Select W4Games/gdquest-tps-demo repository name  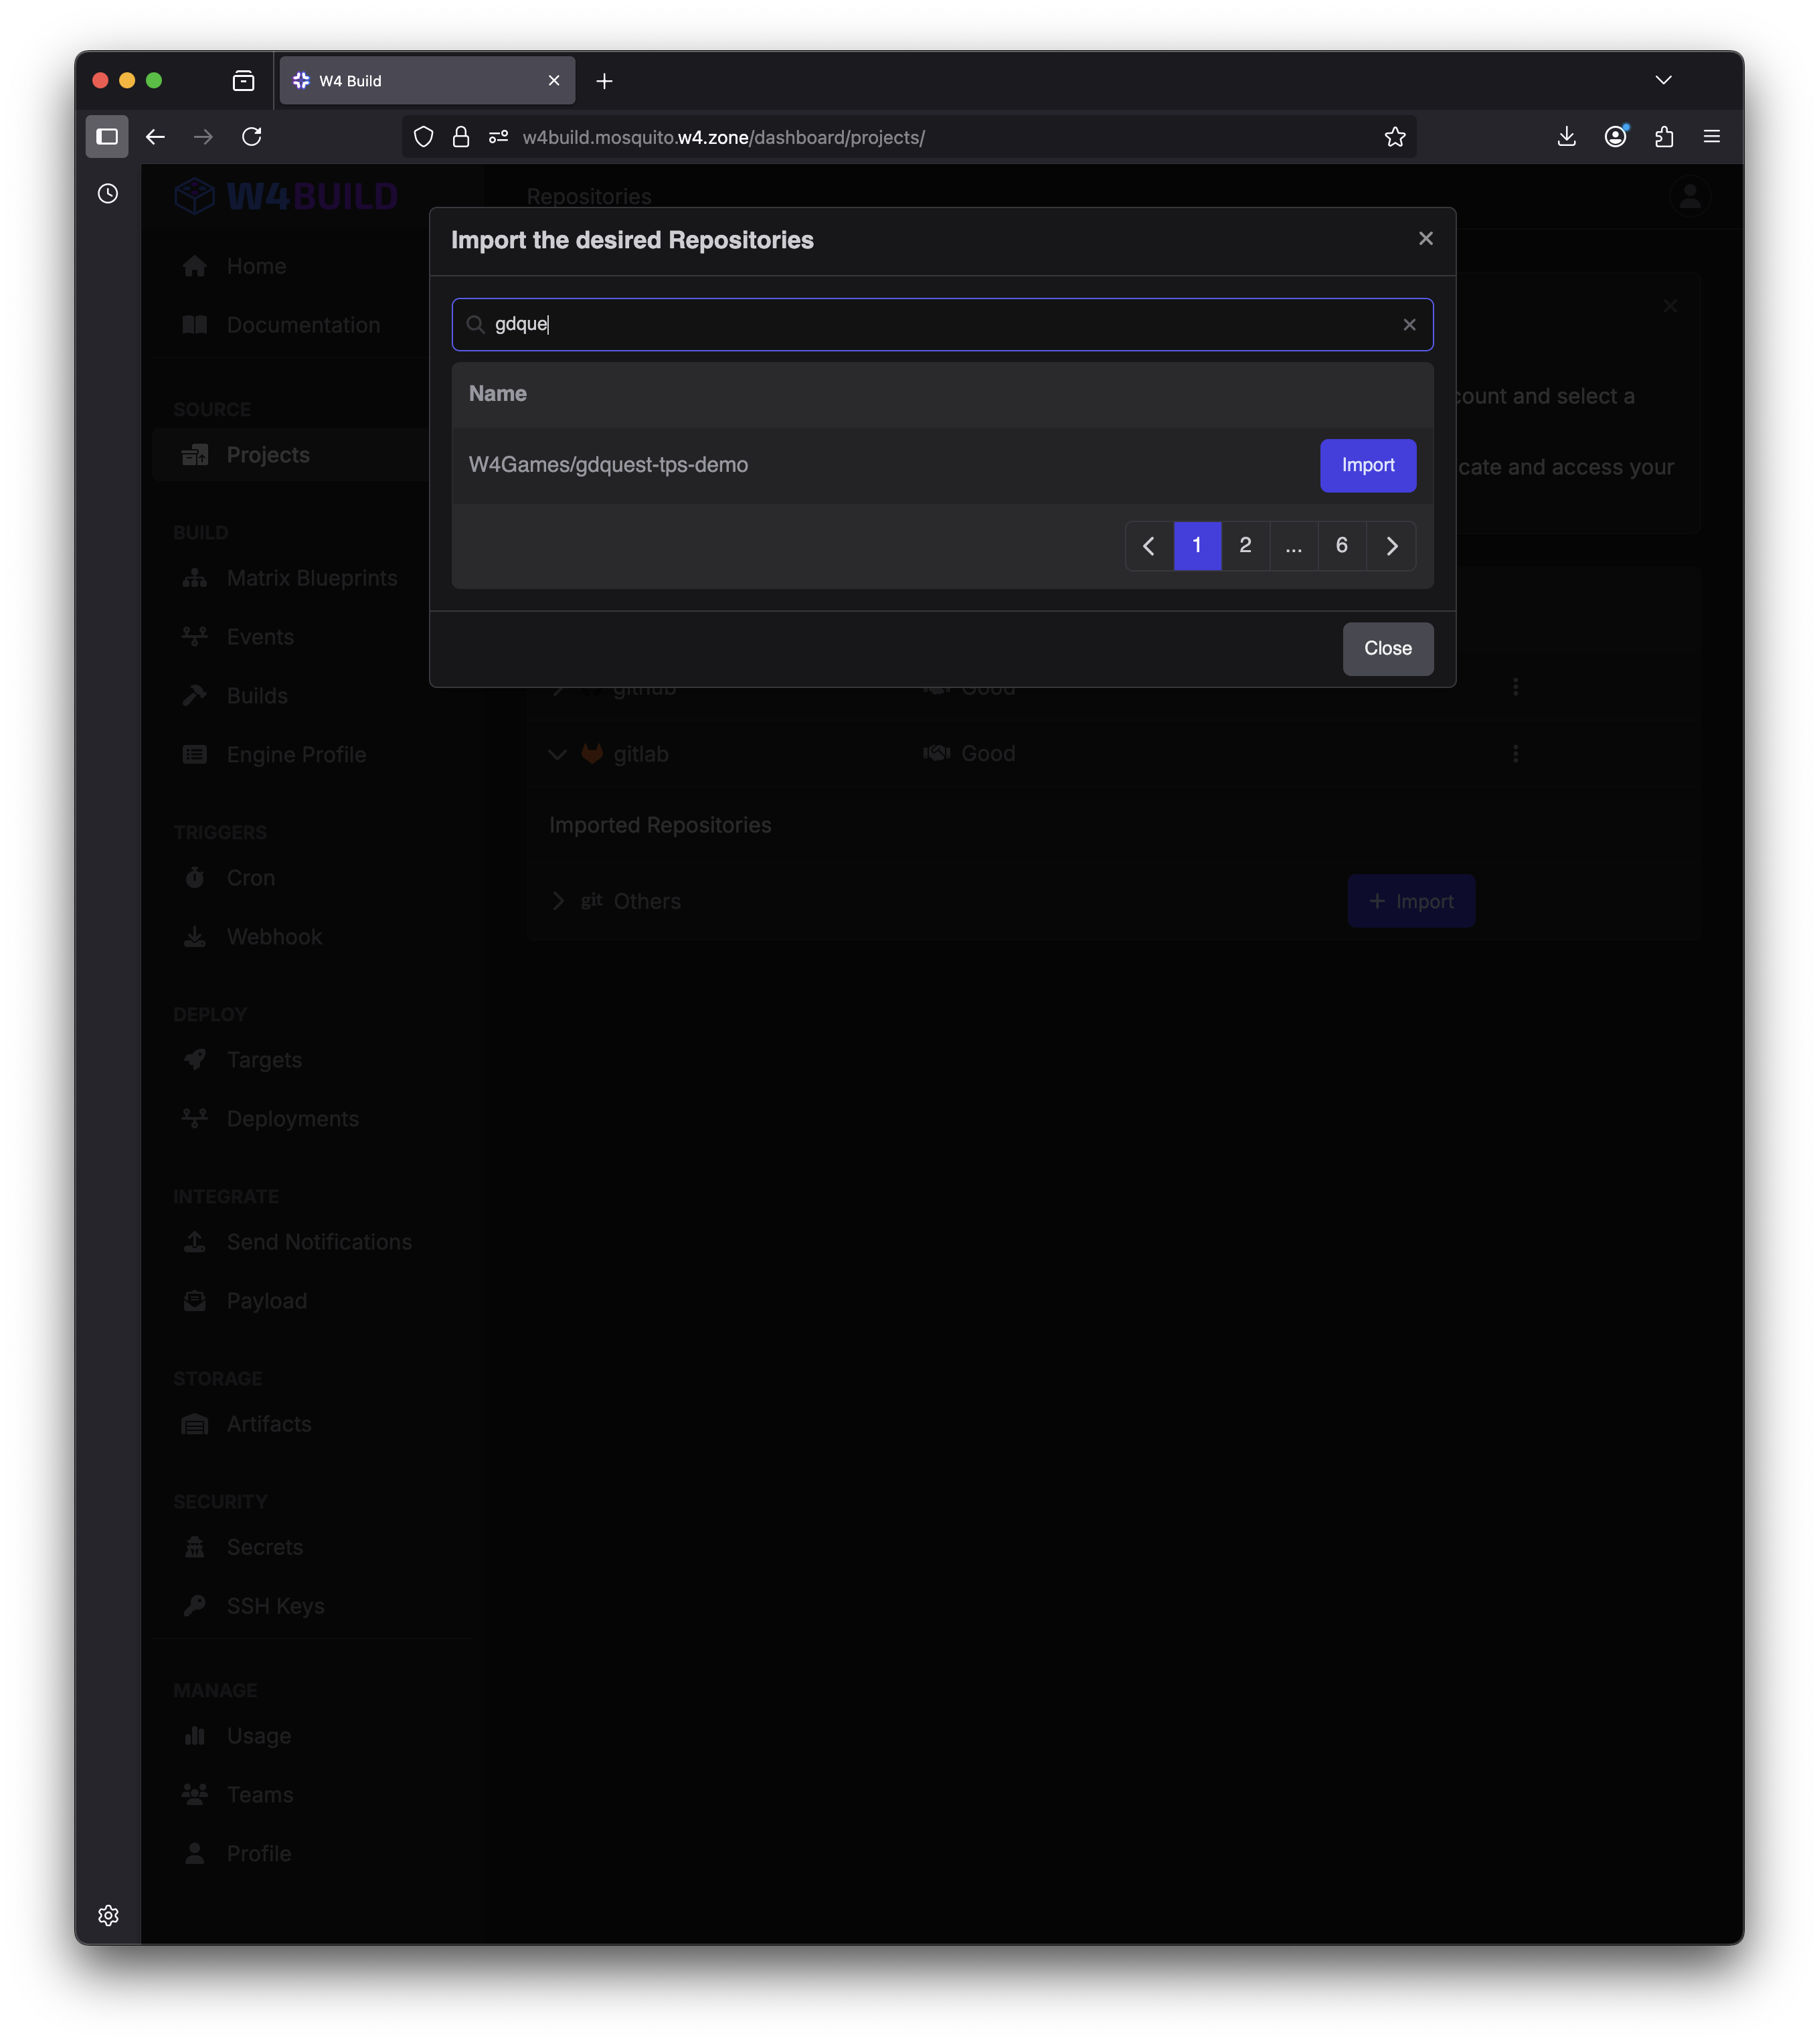[608, 465]
